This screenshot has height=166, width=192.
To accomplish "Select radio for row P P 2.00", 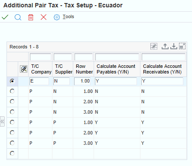I will pos(12,133).
